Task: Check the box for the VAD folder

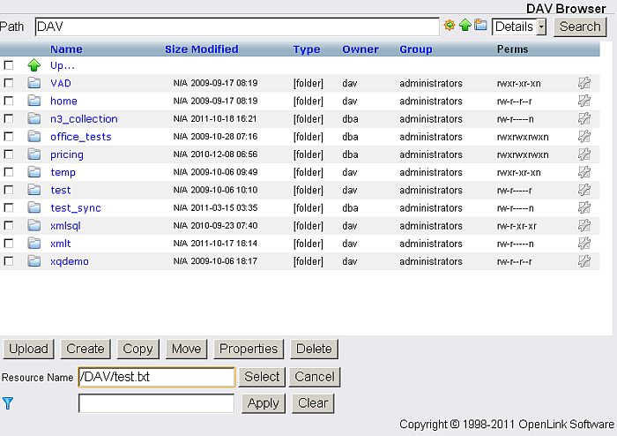Action: (x=8, y=83)
